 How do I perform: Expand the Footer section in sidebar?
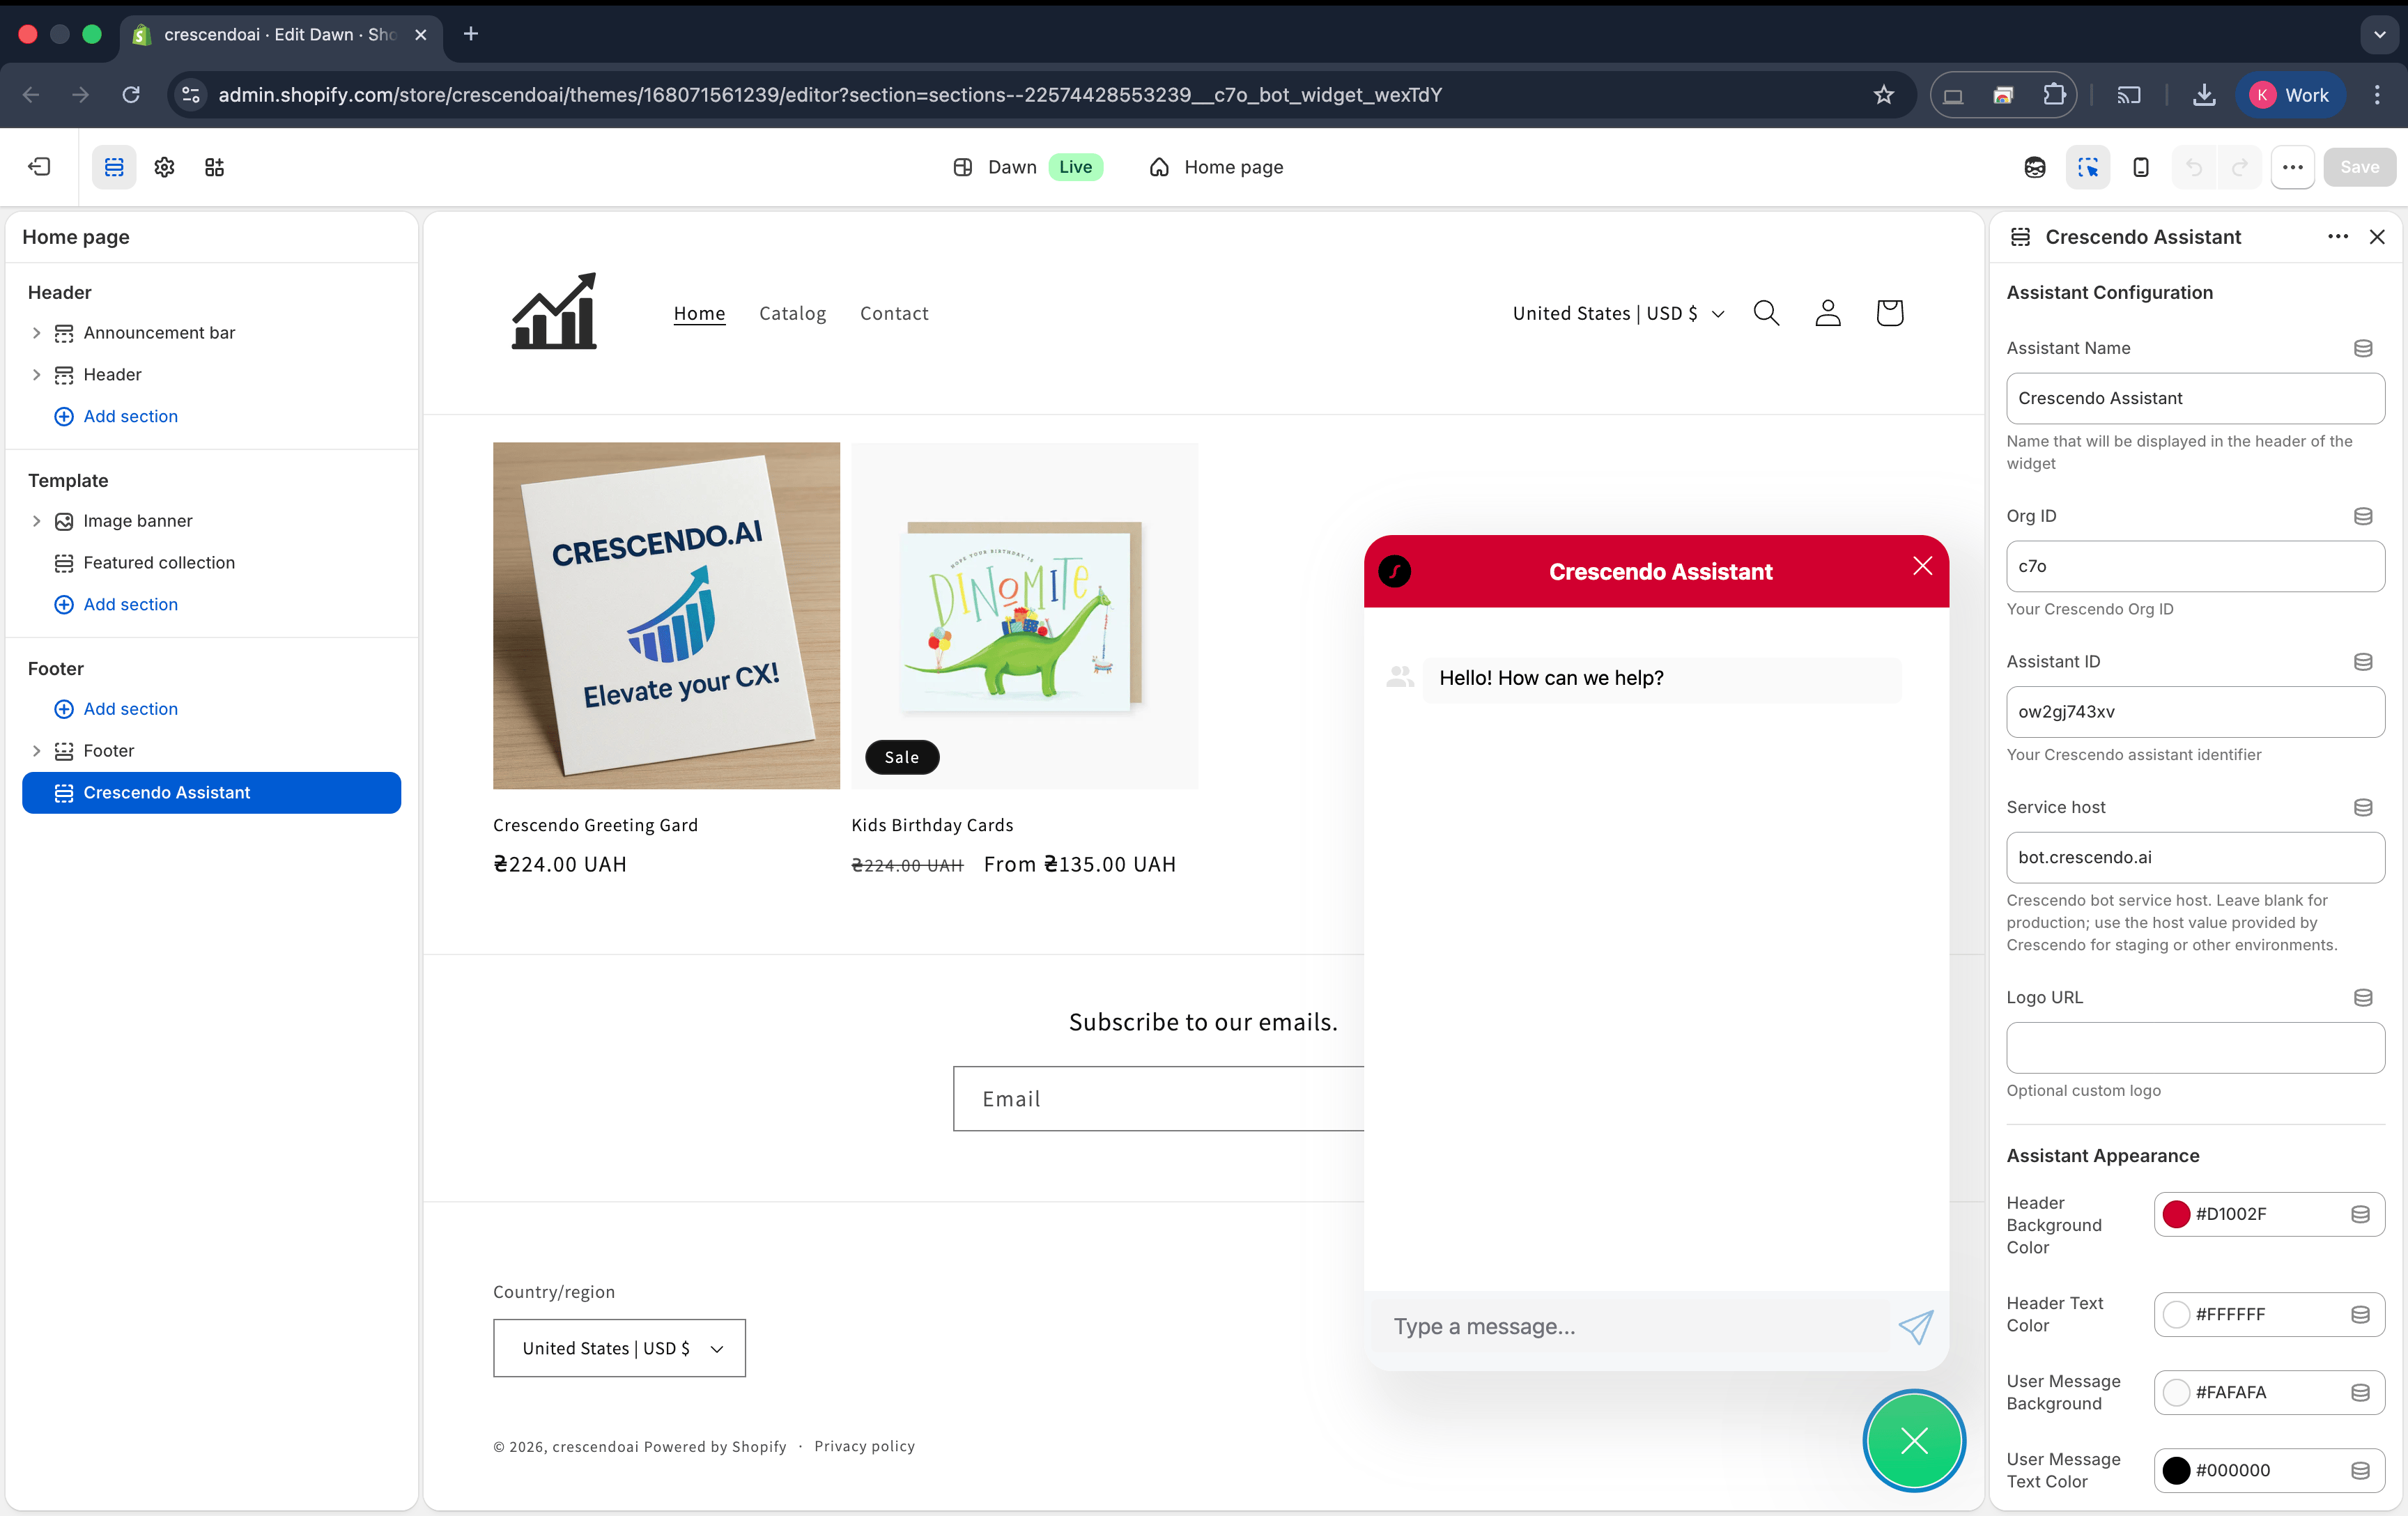[x=36, y=751]
